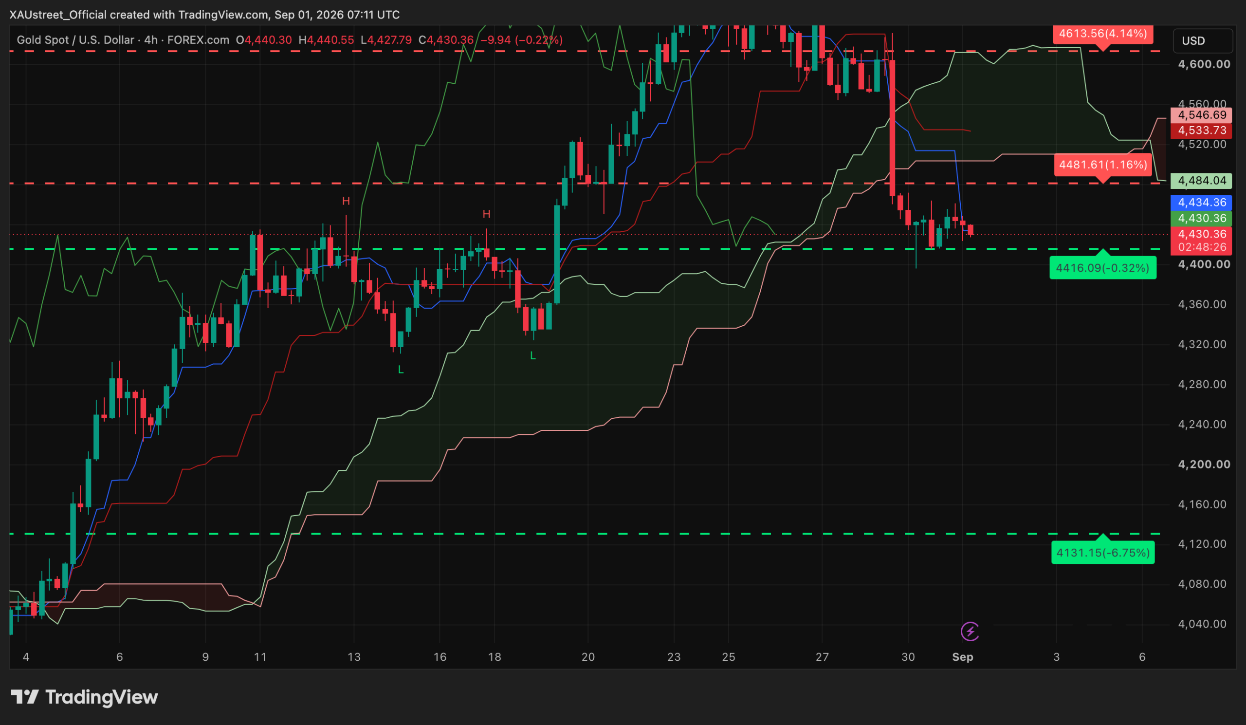Click the 4,400.00 price axis label
This screenshot has width=1246, height=725.
click(x=1204, y=264)
